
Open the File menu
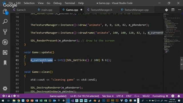coord(11,3)
